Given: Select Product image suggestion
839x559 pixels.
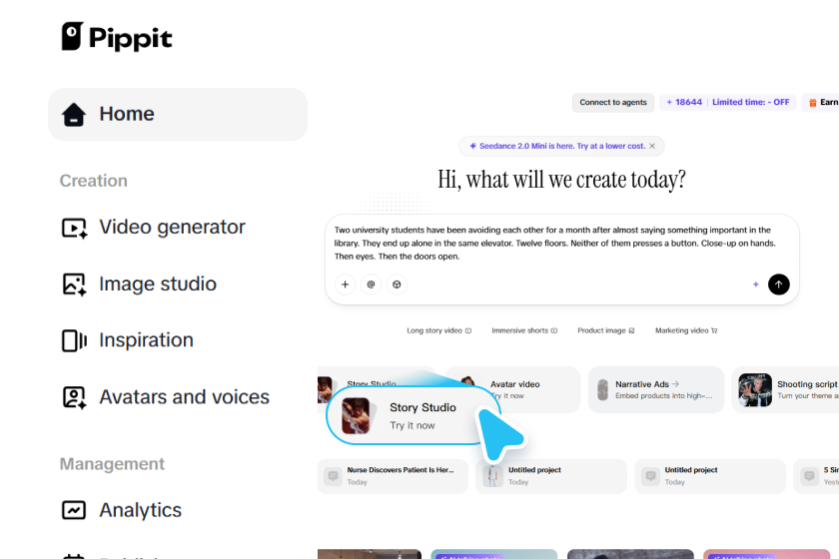Looking at the screenshot, I should click(x=605, y=330).
